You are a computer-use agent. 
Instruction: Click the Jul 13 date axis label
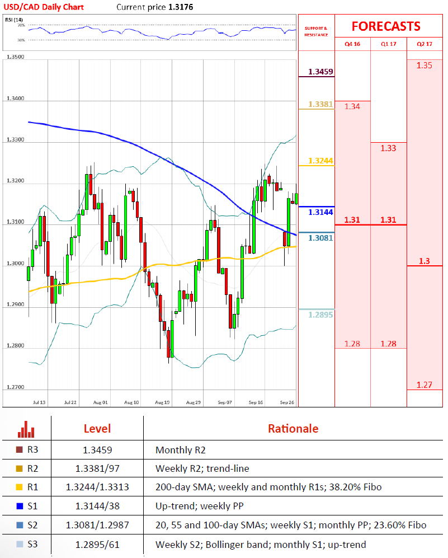coord(39,402)
